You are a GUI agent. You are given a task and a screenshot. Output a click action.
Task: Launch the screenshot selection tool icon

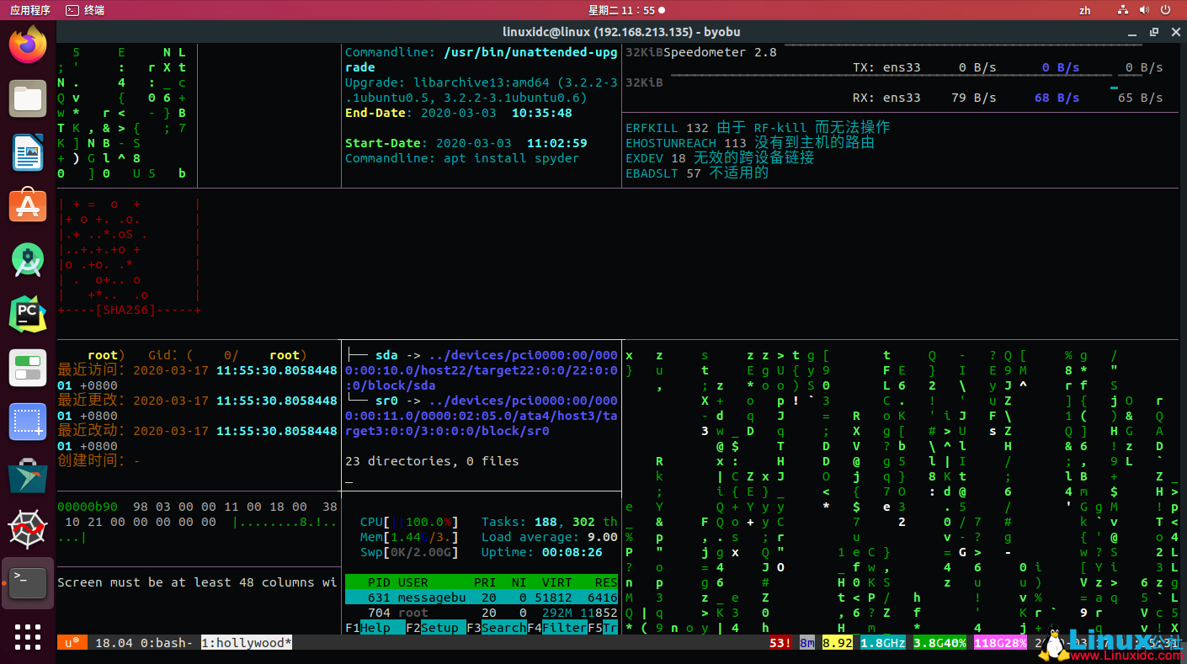28,422
